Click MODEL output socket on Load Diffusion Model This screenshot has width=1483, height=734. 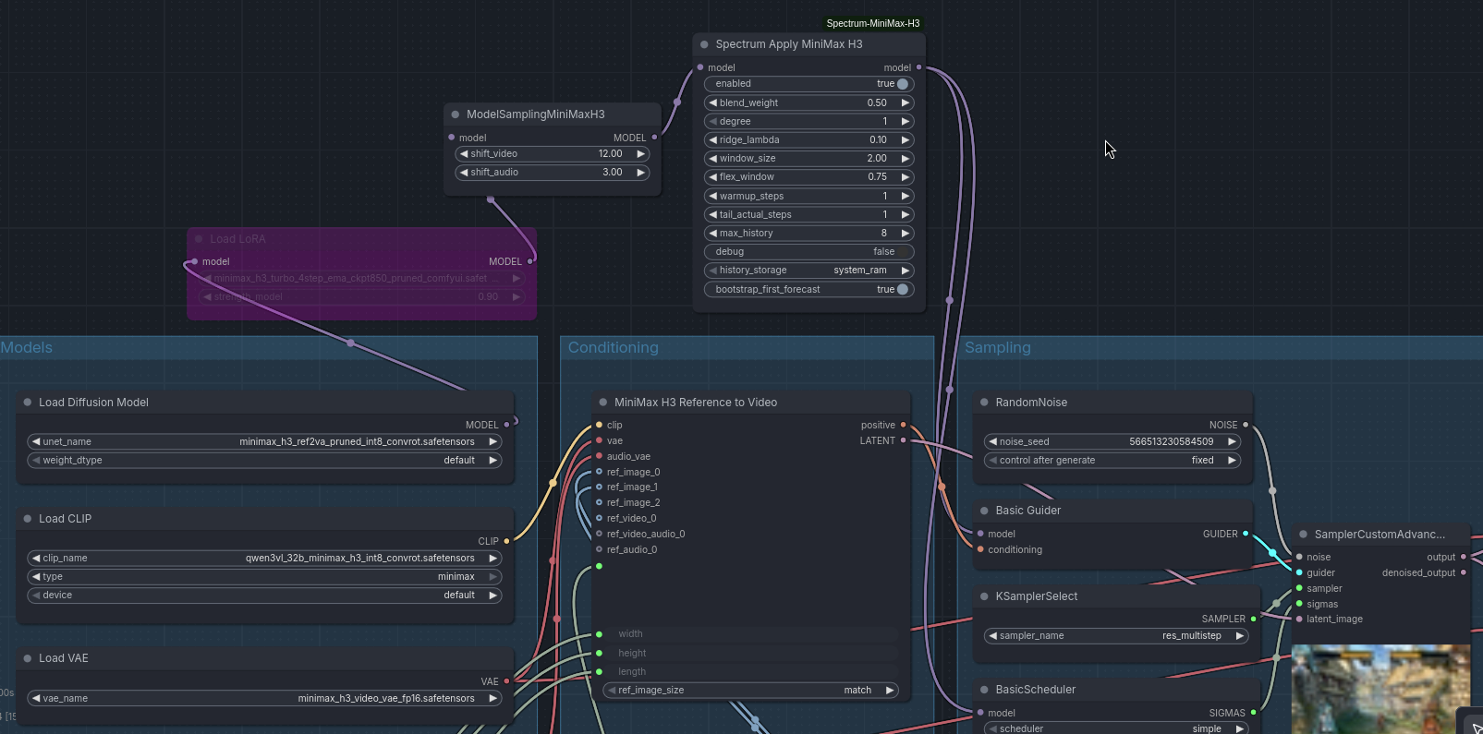[506, 425]
